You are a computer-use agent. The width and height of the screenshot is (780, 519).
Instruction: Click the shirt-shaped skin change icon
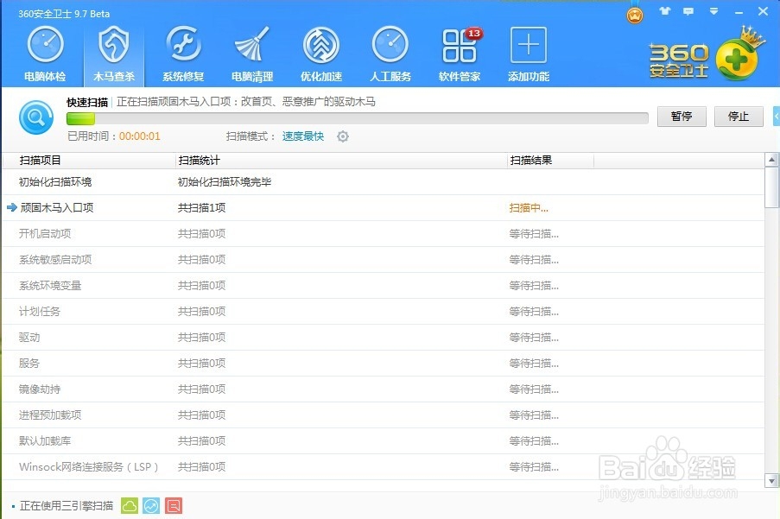tap(663, 12)
